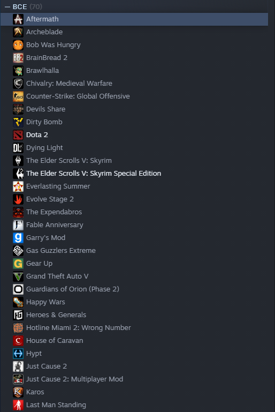Image resolution: width=275 pixels, height=412 pixels.
Task: Click the Counter-Strike: Global Offensive icon
Action: coord(18,96)
